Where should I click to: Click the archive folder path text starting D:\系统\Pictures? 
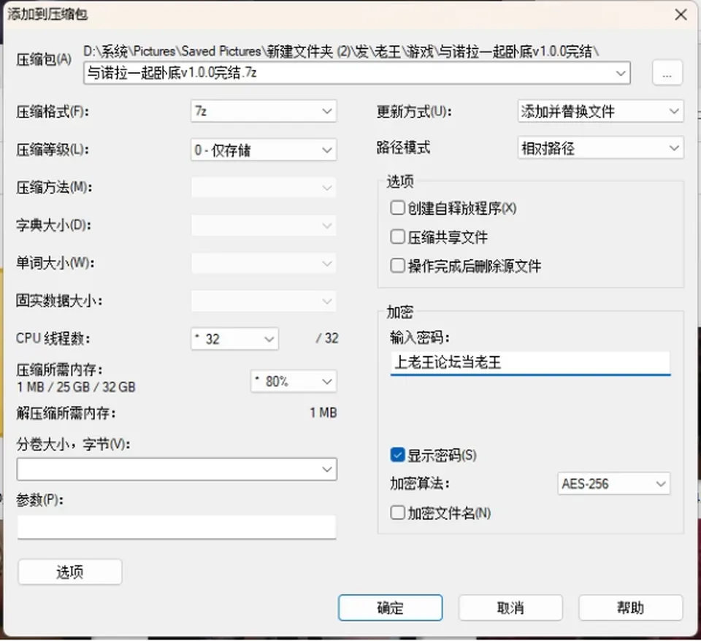tap(341, 51)
